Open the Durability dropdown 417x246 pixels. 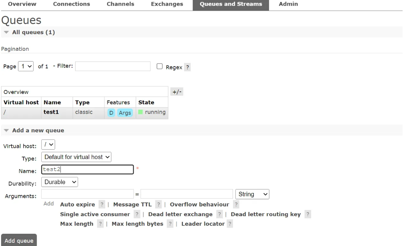click(60, 182)
